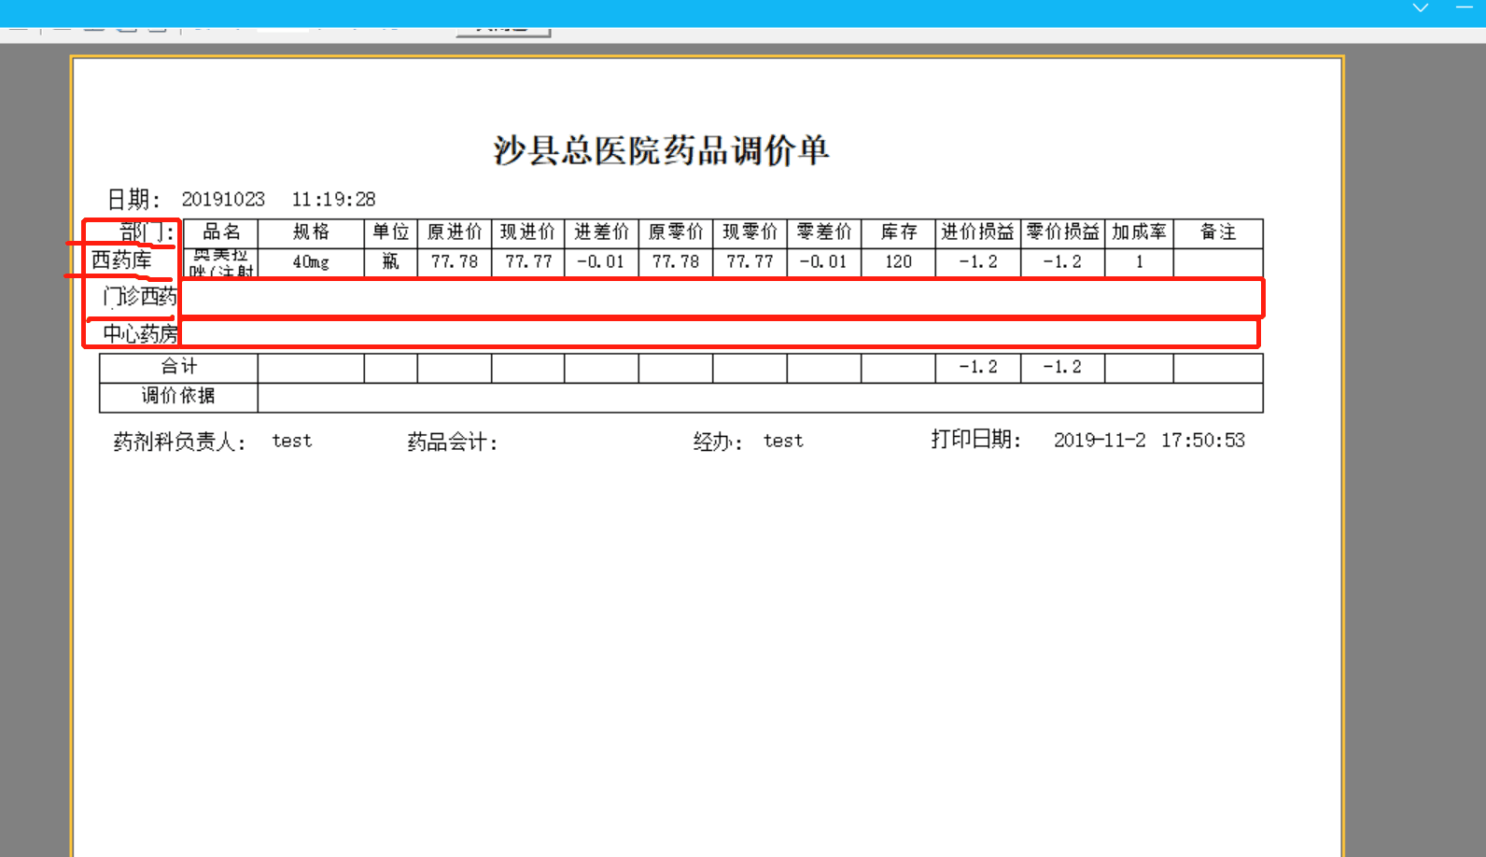
Task: Click the 合计 row's -1.2 under 零价损益
Action: 1063,367
